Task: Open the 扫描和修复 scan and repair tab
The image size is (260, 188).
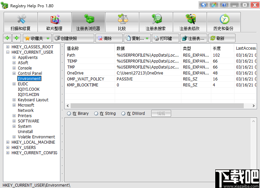Action: 21,22
